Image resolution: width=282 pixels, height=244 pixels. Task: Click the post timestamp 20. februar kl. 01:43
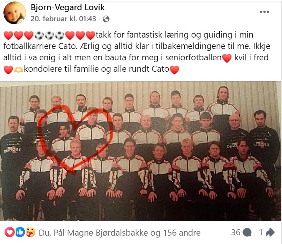[x=63, y=19]
